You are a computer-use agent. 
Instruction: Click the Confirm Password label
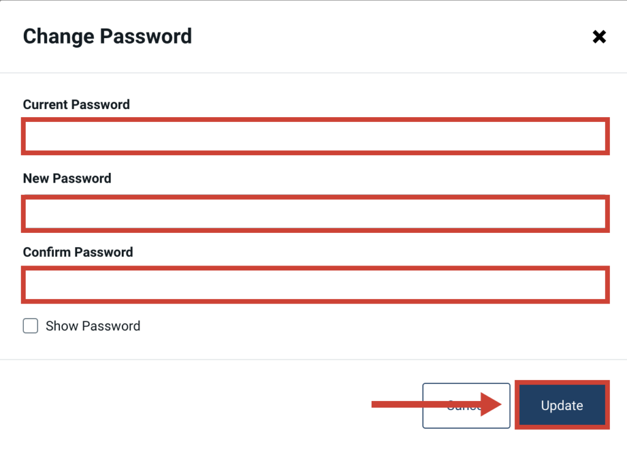click(x=78, y=252)
